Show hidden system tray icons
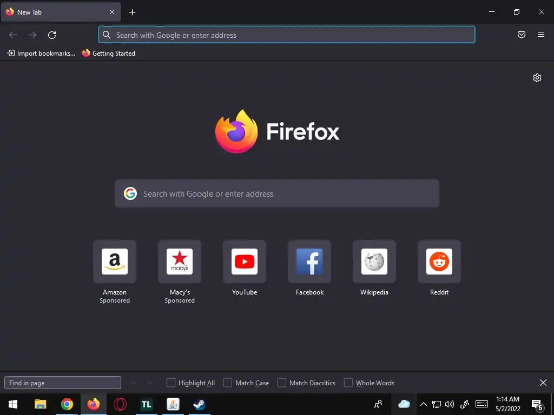Viewport: 554px width, 415px height. tap(423, 404)
